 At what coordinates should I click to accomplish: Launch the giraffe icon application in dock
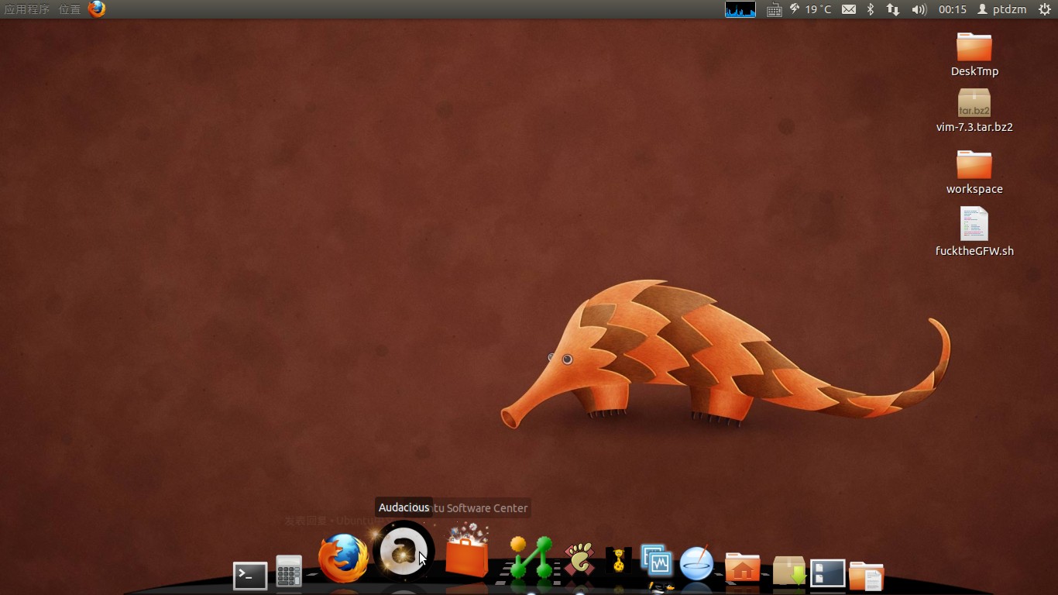(x=619, y=561)
